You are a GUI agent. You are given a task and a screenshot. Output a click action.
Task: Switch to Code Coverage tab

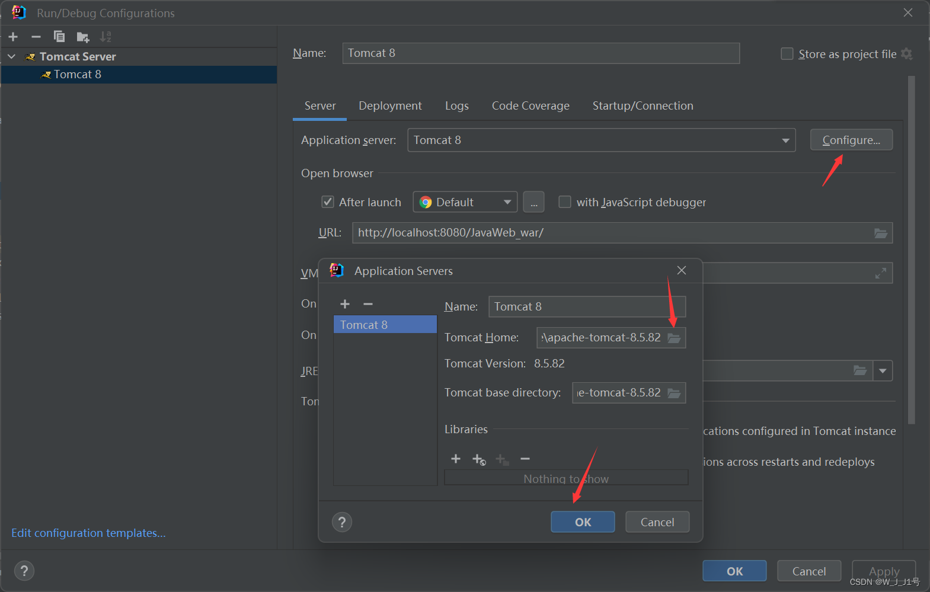530,105
